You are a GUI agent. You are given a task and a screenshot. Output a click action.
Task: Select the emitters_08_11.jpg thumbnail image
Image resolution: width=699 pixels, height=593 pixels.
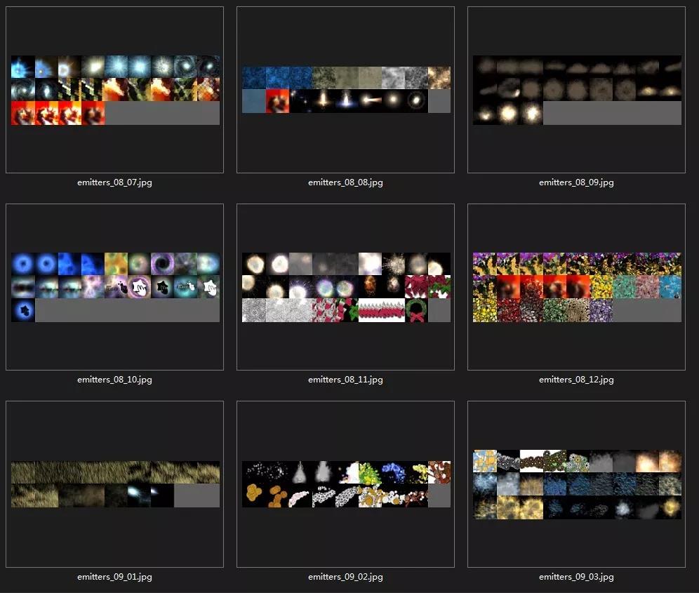click(x=346, y=287)
